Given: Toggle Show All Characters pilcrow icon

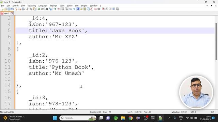Looking at the screenshot, I should coord(74,9).
